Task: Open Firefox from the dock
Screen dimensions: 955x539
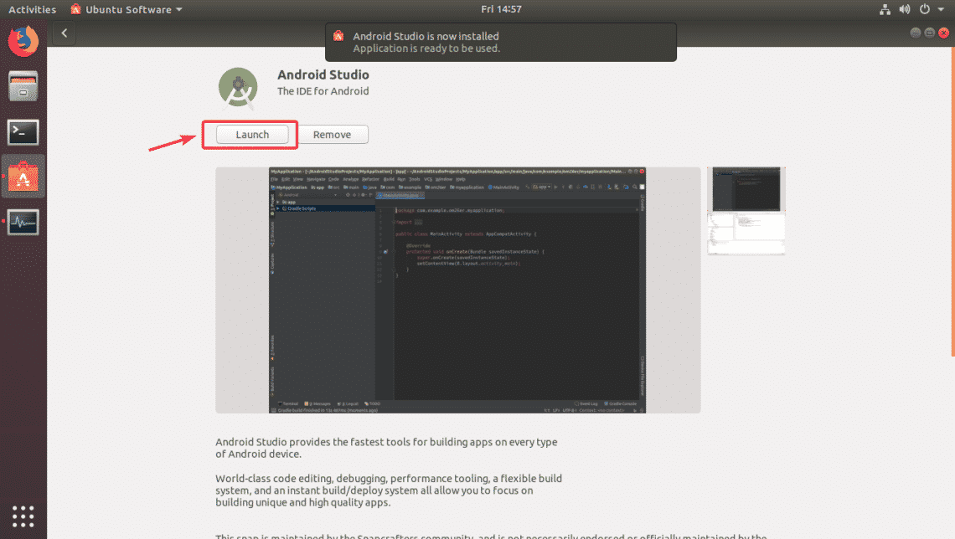Action: pyautogui.click(x=23, y=41)
